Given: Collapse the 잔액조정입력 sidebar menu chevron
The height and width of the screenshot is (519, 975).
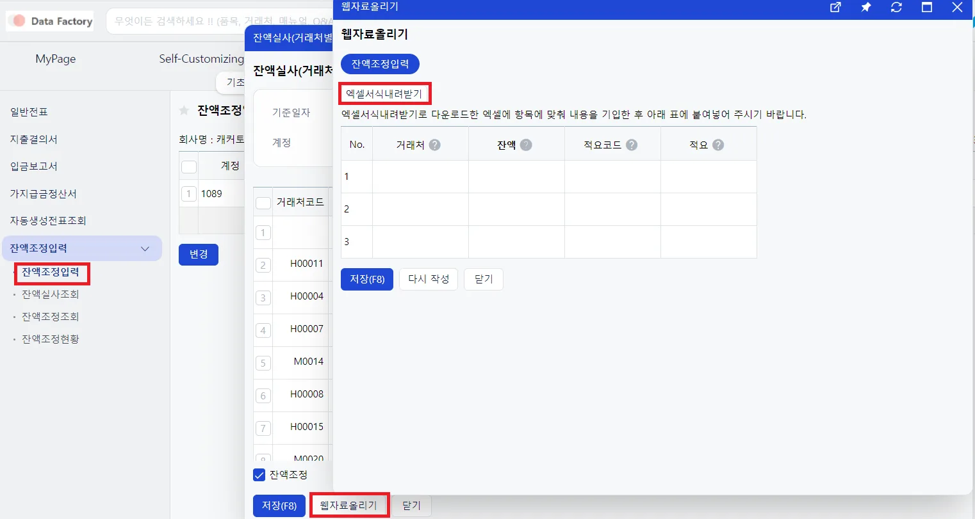Looking at the screenshot, I should 145,248.
